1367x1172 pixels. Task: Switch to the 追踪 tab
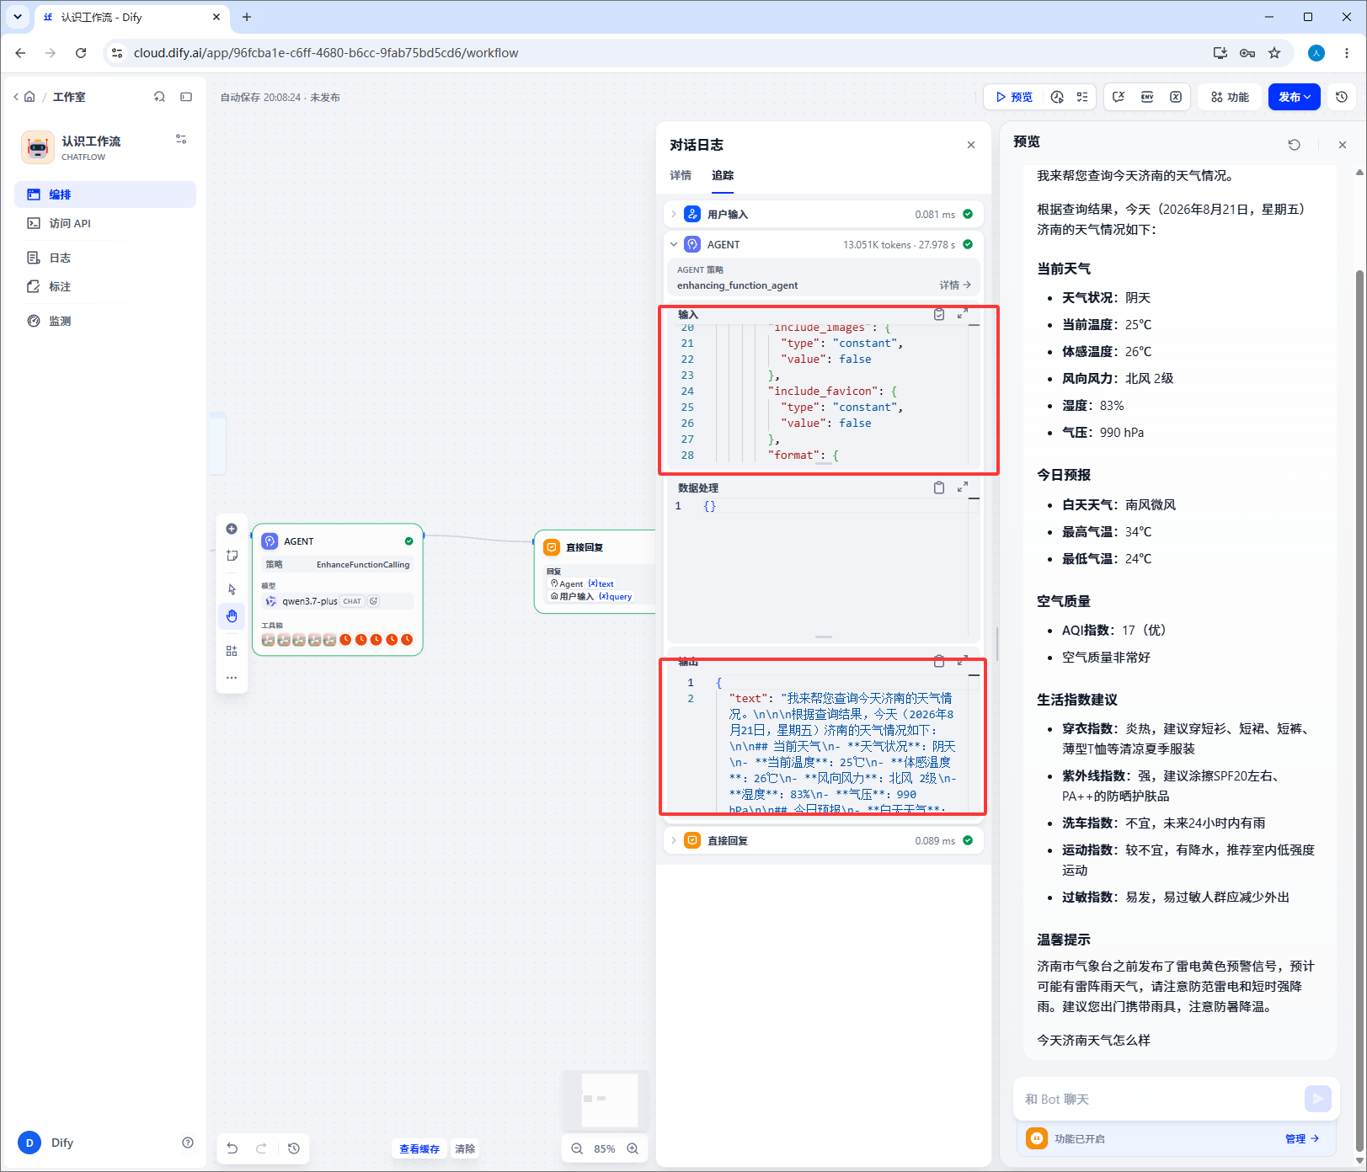pos(723,175)
